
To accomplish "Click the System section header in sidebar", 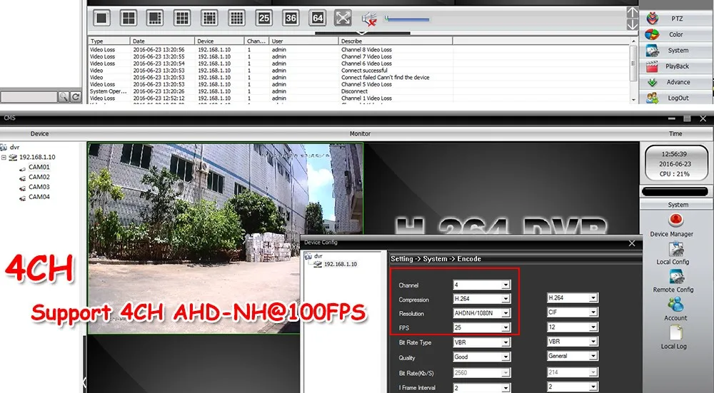I will tap(677, 205).
